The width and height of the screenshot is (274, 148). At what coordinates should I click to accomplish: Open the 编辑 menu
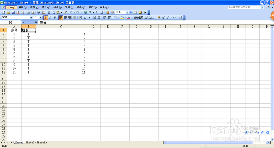click(x=23, y=7)
